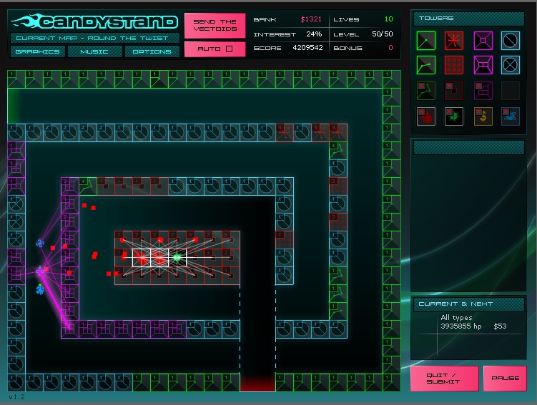Viewport: 537px width, 405px height.
Task: Pause the game
Action: (505, 379)
